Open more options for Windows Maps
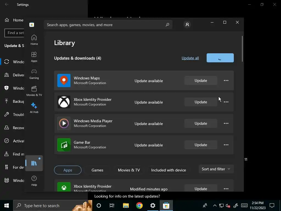The width and height of the screenshot is (281, 211). tap(226, 80)
